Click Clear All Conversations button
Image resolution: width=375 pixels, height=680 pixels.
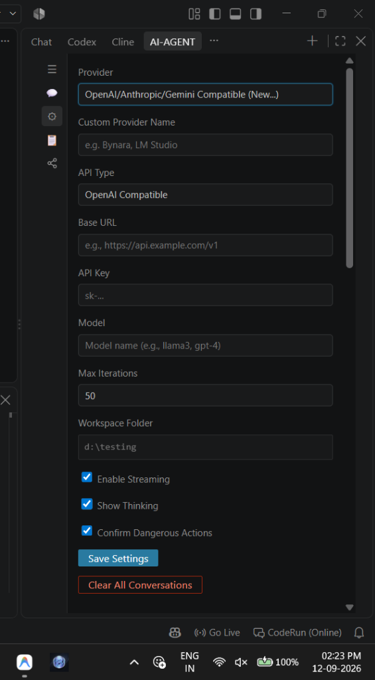tap(140, 585)
